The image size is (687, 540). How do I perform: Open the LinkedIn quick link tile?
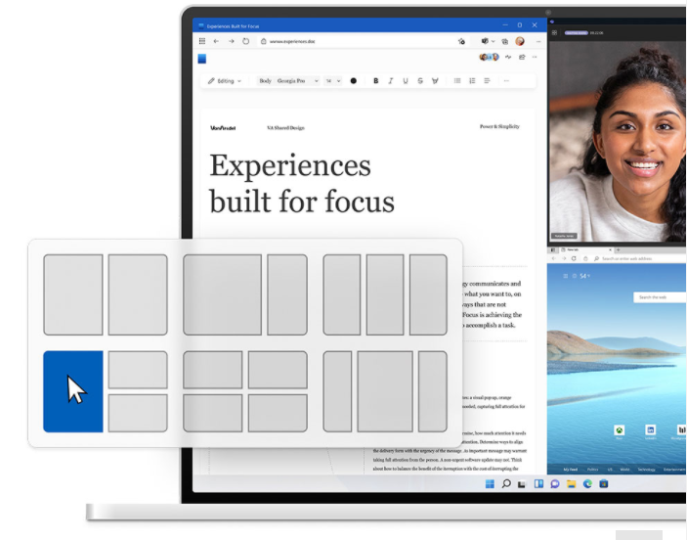coord(651,431)
